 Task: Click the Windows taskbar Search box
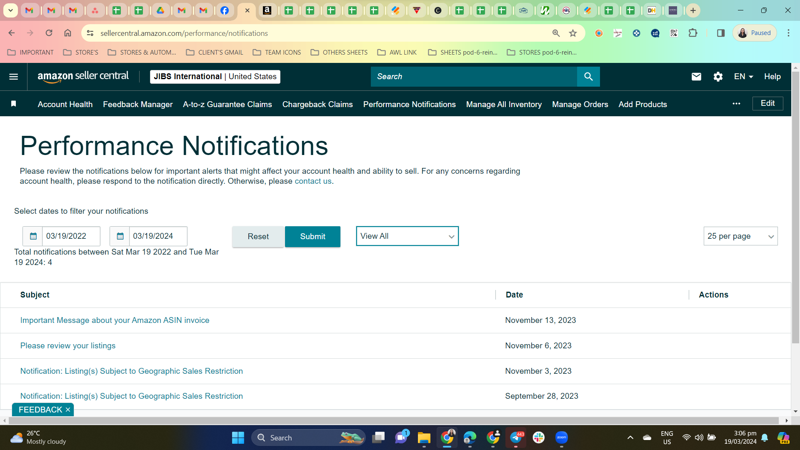pyautogui.click(x=308, y=437)
